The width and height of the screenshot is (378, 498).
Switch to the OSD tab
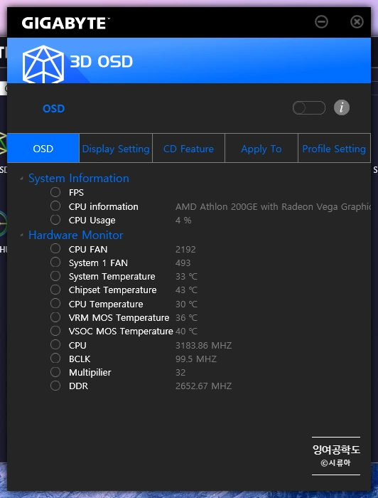click(x=43, y=148)
